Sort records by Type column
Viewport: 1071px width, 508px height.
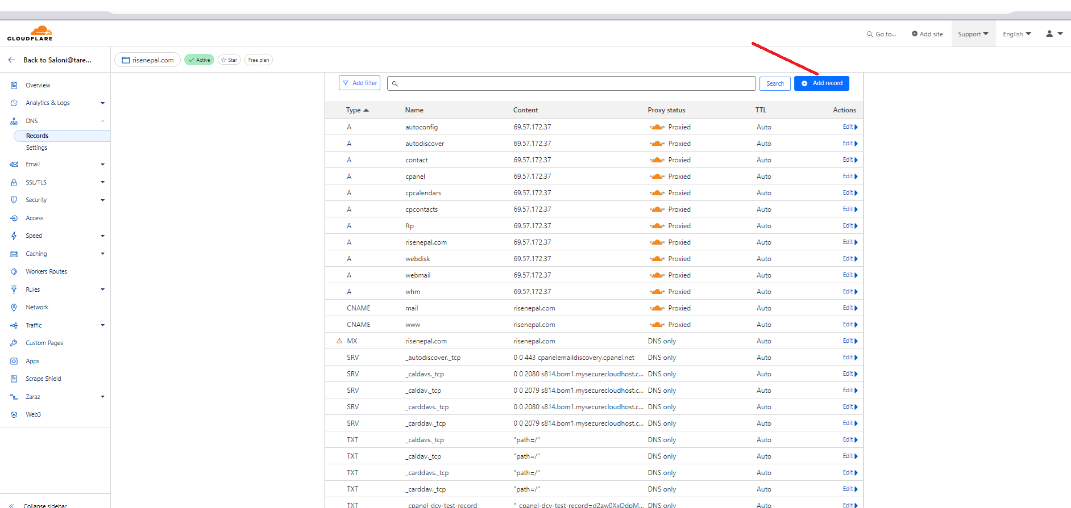pyautogui.click(x=356, y=110)
